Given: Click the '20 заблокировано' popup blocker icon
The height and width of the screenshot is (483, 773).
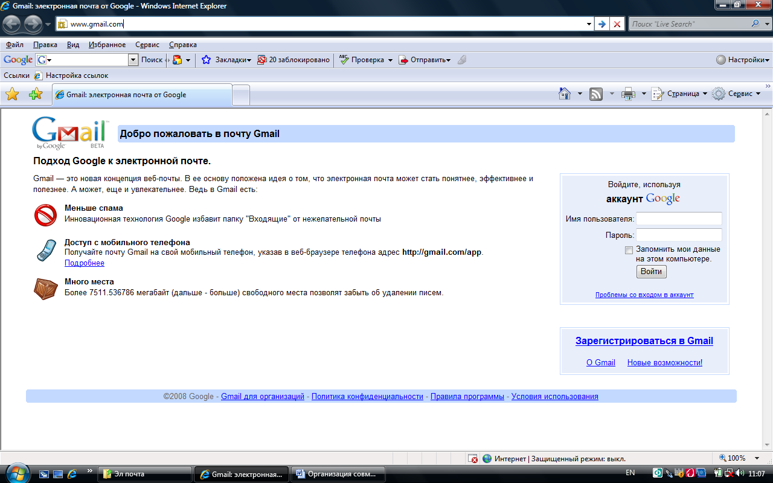Looking at the screenshot, I should (261, 60).
